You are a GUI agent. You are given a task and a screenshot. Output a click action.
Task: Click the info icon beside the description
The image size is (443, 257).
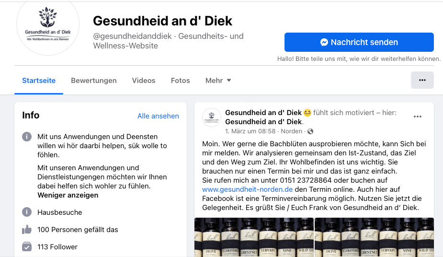[x=27, y=137]
